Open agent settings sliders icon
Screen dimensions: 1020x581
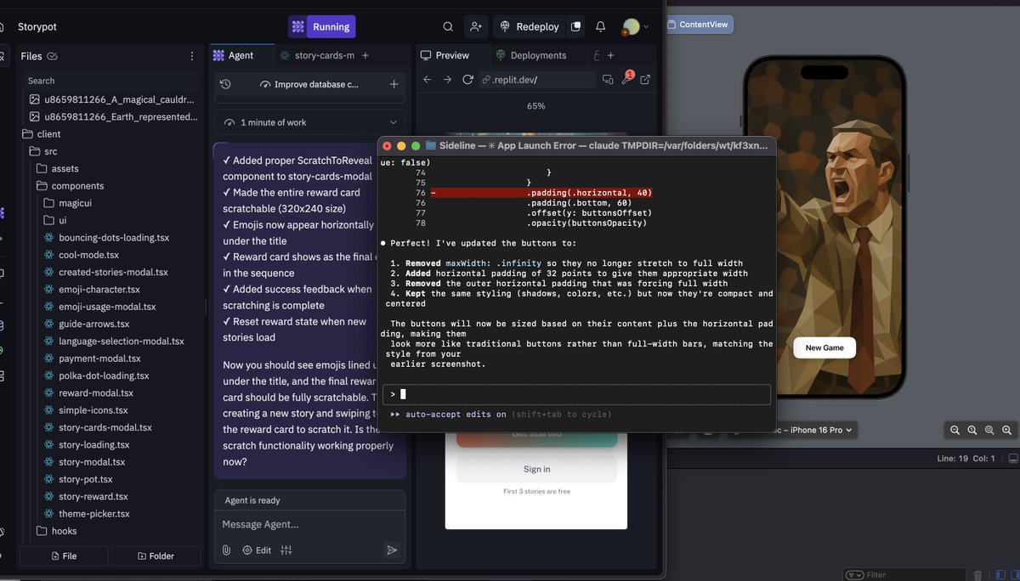tap(286, 550)
